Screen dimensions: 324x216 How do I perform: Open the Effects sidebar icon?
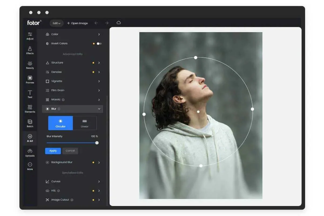(x=30, y=50)
